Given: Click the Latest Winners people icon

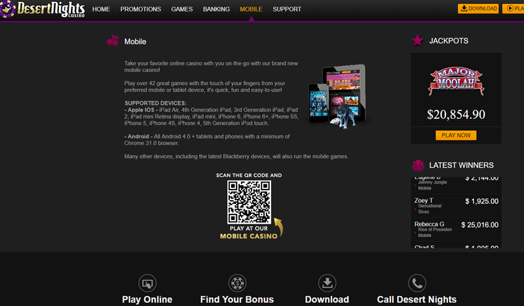Looking at the screenshot, I should pyautogui.click(x=417, y=165).
